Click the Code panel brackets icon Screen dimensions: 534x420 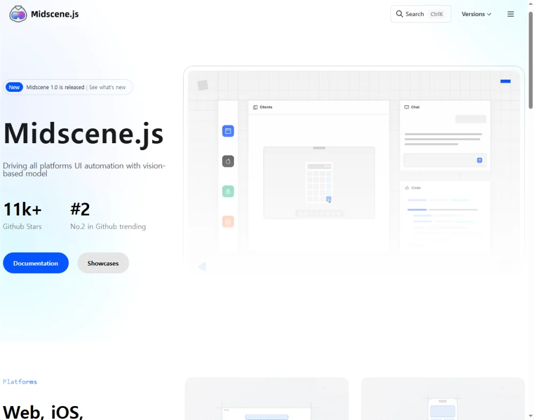[407, 188]
